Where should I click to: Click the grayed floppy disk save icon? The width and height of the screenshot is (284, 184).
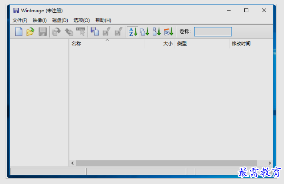point(43,32)
